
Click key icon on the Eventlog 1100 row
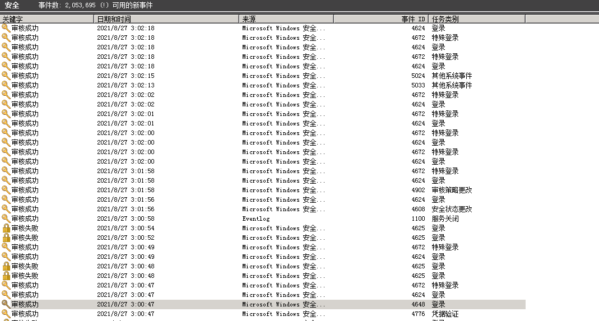click(6, 218)
